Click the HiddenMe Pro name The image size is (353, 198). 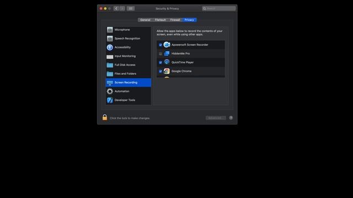[x=180, y=53]
